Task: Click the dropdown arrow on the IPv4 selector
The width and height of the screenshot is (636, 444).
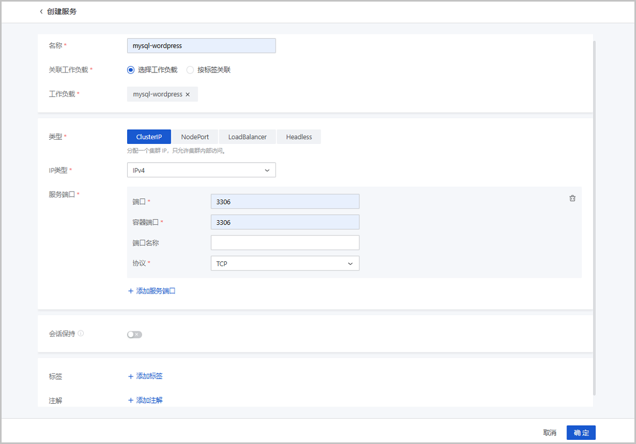Action: pos(268,170)
